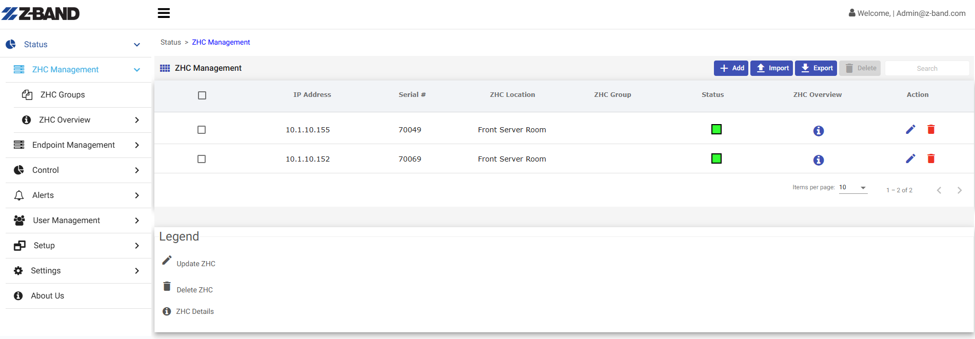Click red trash icon for serial 70069
Image resolution: width=975 pixels, height=339 pixels.
click(x=931, y=158)
